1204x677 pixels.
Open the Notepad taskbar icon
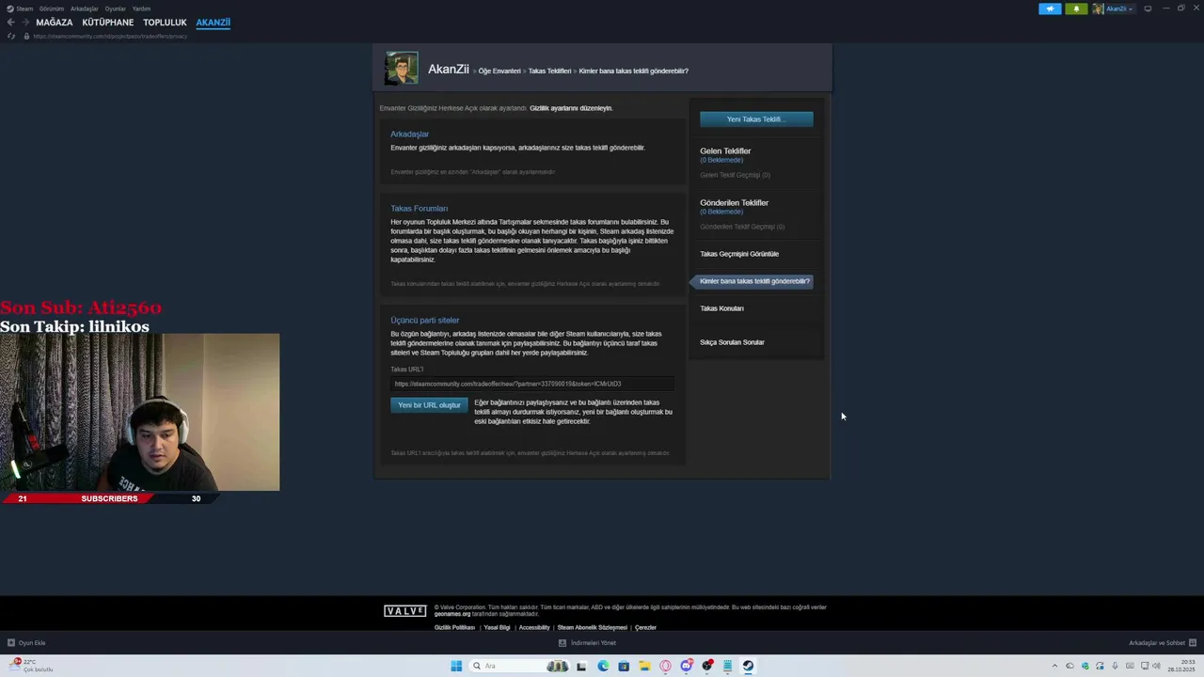pos(727,666)
